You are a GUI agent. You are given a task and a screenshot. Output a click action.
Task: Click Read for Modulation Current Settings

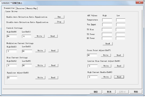pyautogui.click(x=53, y=51)
